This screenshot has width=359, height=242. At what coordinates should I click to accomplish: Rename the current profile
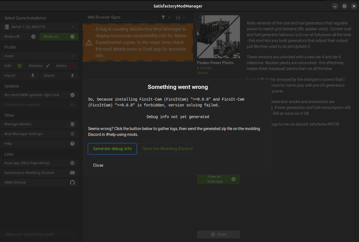pos(39,66)
